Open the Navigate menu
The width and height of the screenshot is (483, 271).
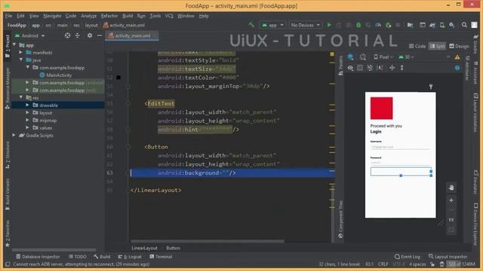(x=52, y=16)
